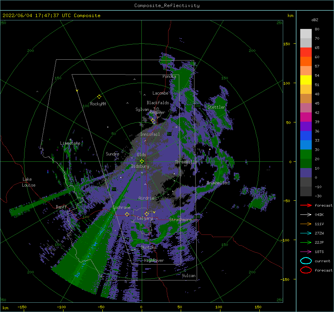Click the Blackfalds city label

pyautogui.click(x=158, y=103)
